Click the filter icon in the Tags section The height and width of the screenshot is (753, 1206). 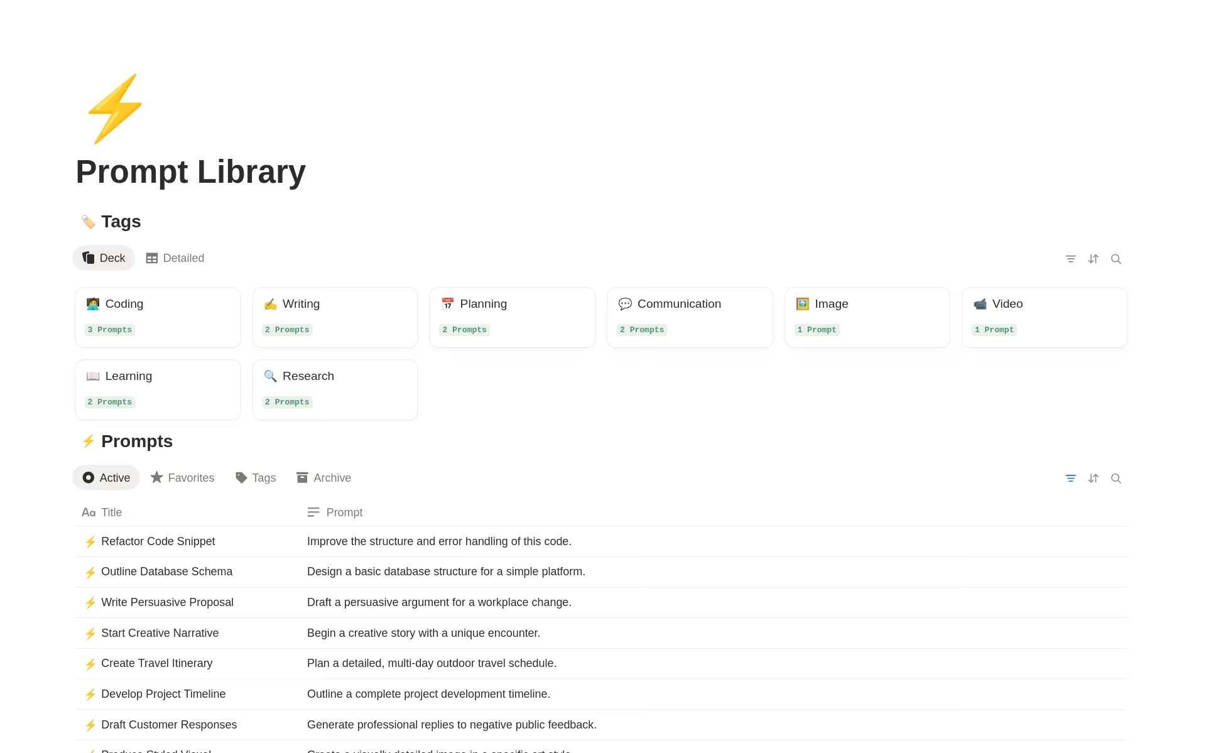1070,259
